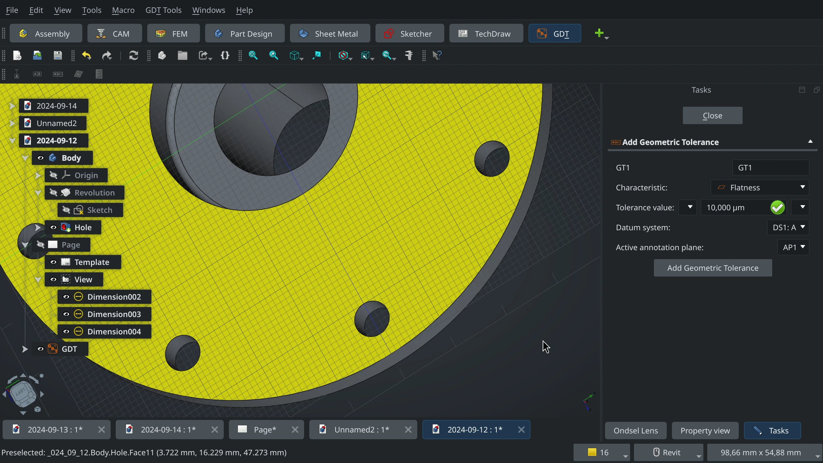Activate the What's This help cursor
The image size is (823, 463).
tap(437, 55)
